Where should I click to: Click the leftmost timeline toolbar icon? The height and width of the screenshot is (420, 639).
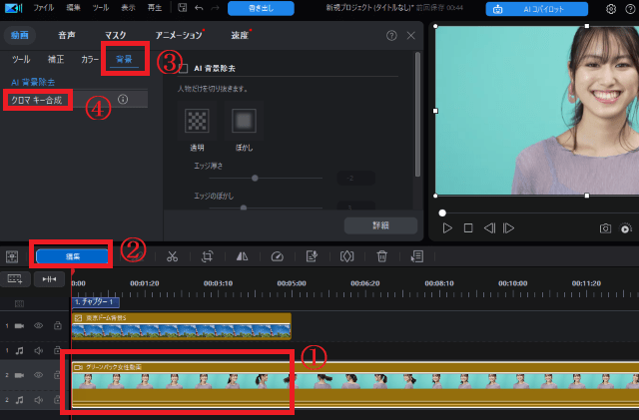(12, 256)
